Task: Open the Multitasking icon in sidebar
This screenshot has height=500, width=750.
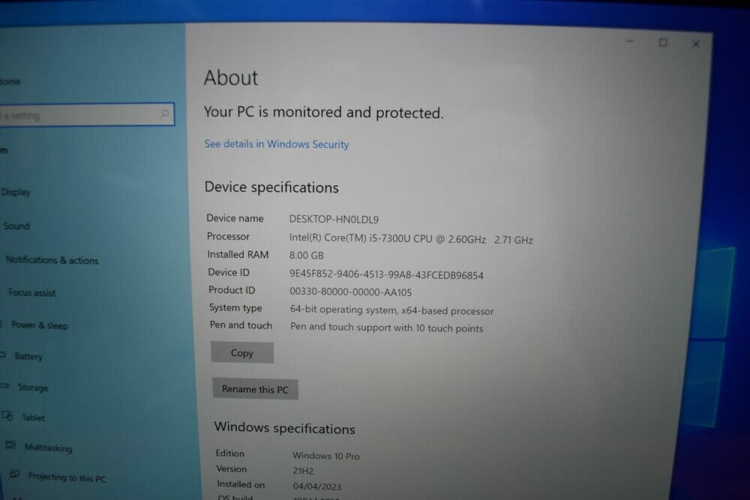Action: click(x=10, y=445)
